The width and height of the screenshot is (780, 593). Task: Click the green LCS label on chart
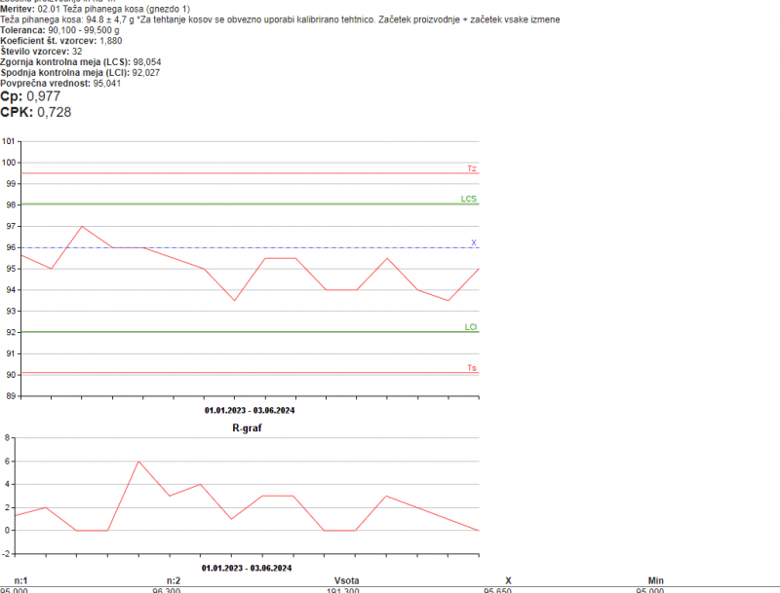click(x=468, y=199)
